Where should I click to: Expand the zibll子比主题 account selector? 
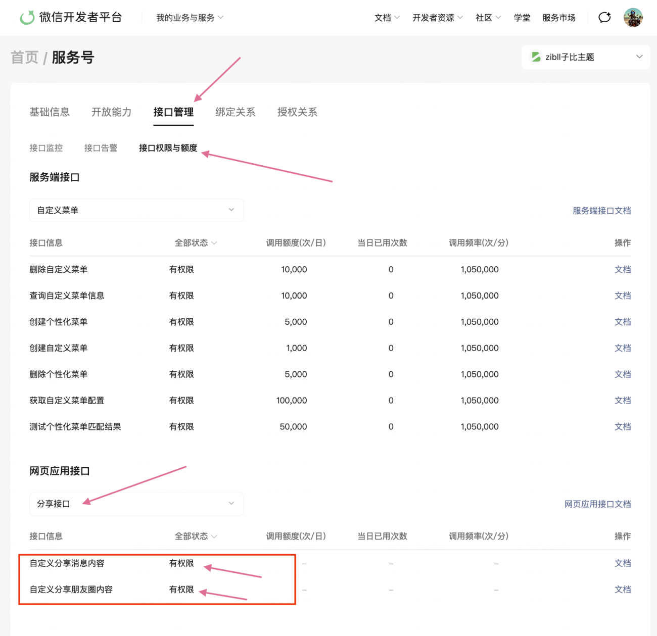585,57
